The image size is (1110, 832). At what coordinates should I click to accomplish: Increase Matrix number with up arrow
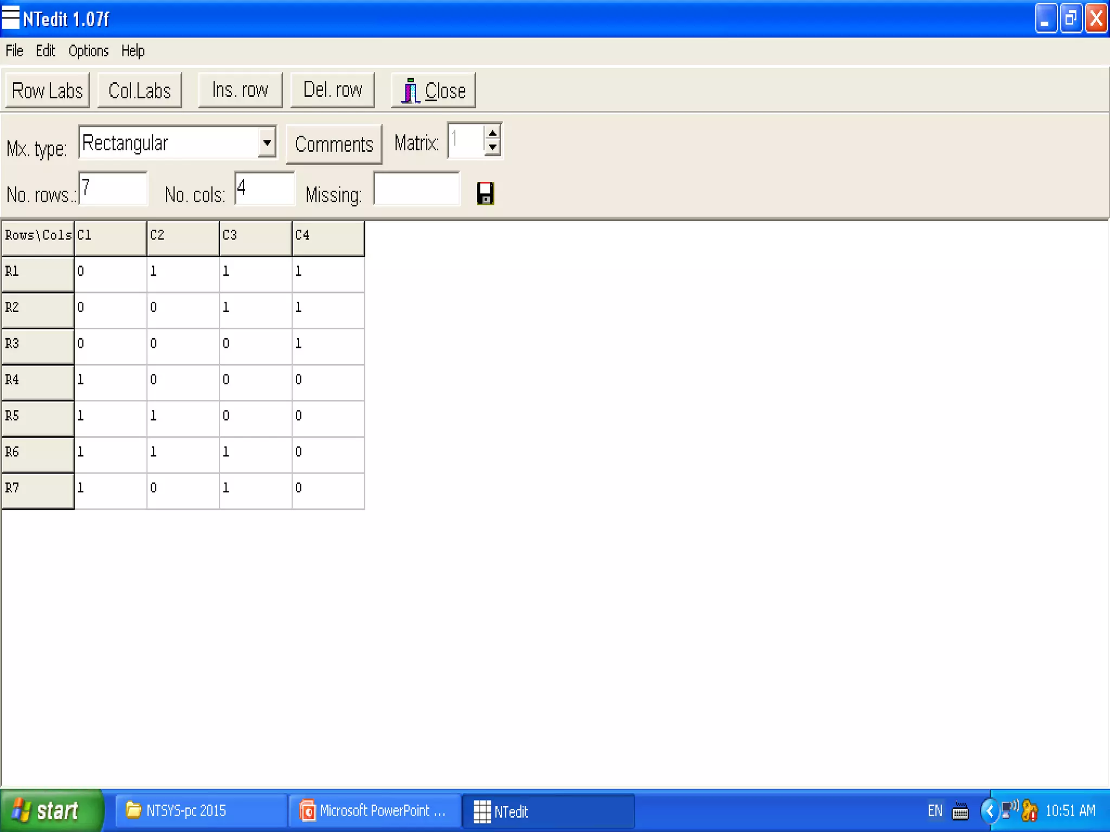click(x=492, y=133)
